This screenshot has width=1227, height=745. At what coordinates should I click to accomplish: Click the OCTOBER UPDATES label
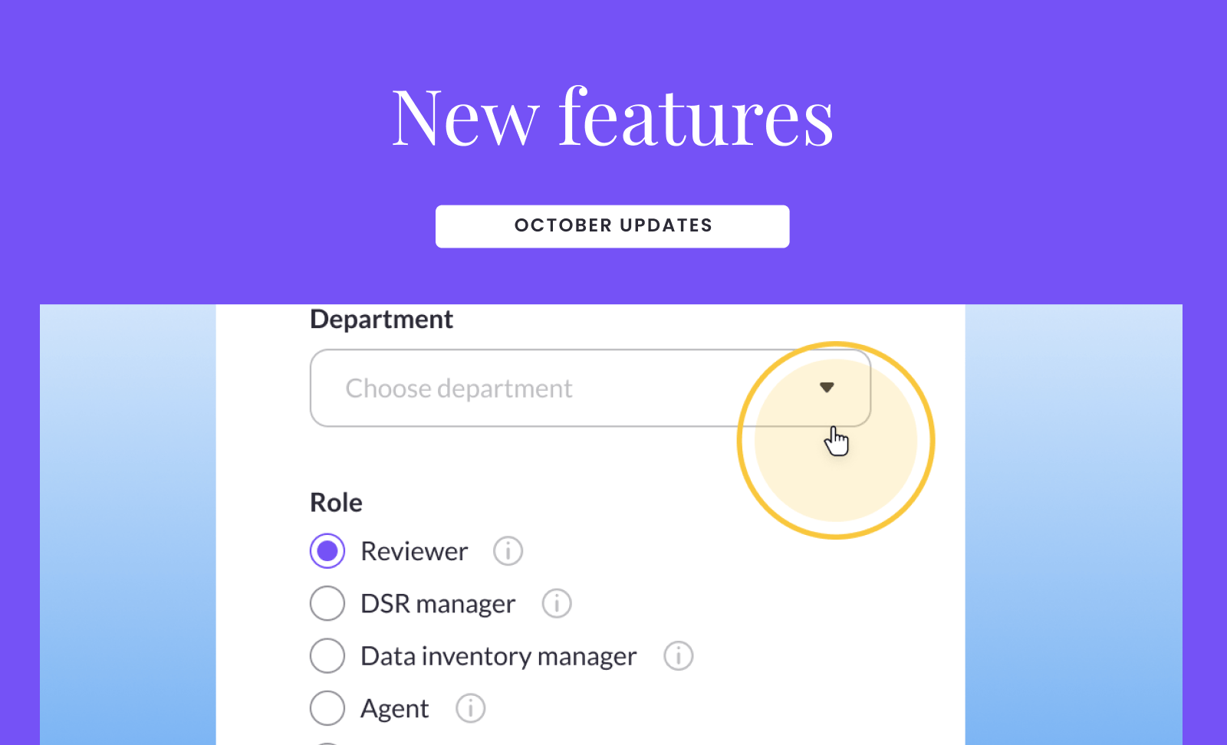[x=612, y=225]
